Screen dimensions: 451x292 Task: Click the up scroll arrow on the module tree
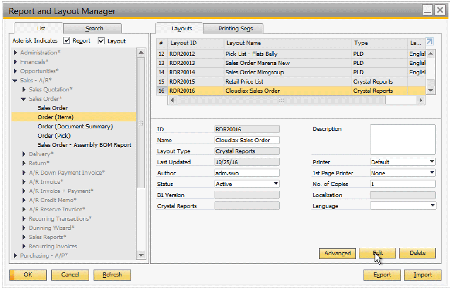click(140, 51)
